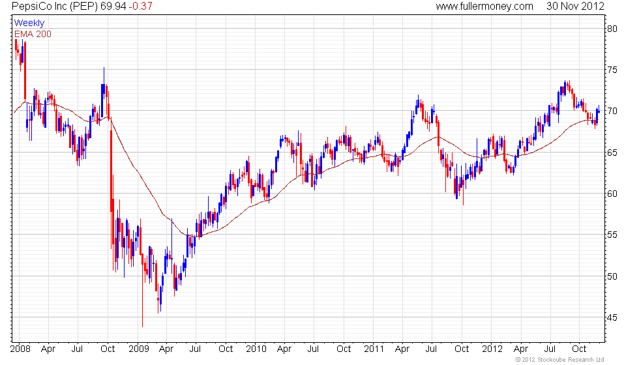The height and width of the screenshot is (365, 639).
Task: Click the 55 price axis label
Action: coord(612,235)
